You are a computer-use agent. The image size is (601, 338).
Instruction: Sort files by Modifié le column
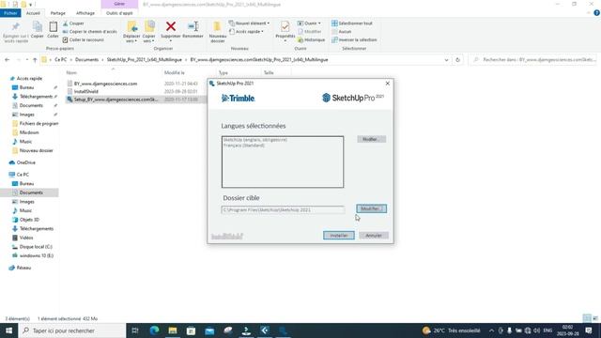[x=175, y=72]
